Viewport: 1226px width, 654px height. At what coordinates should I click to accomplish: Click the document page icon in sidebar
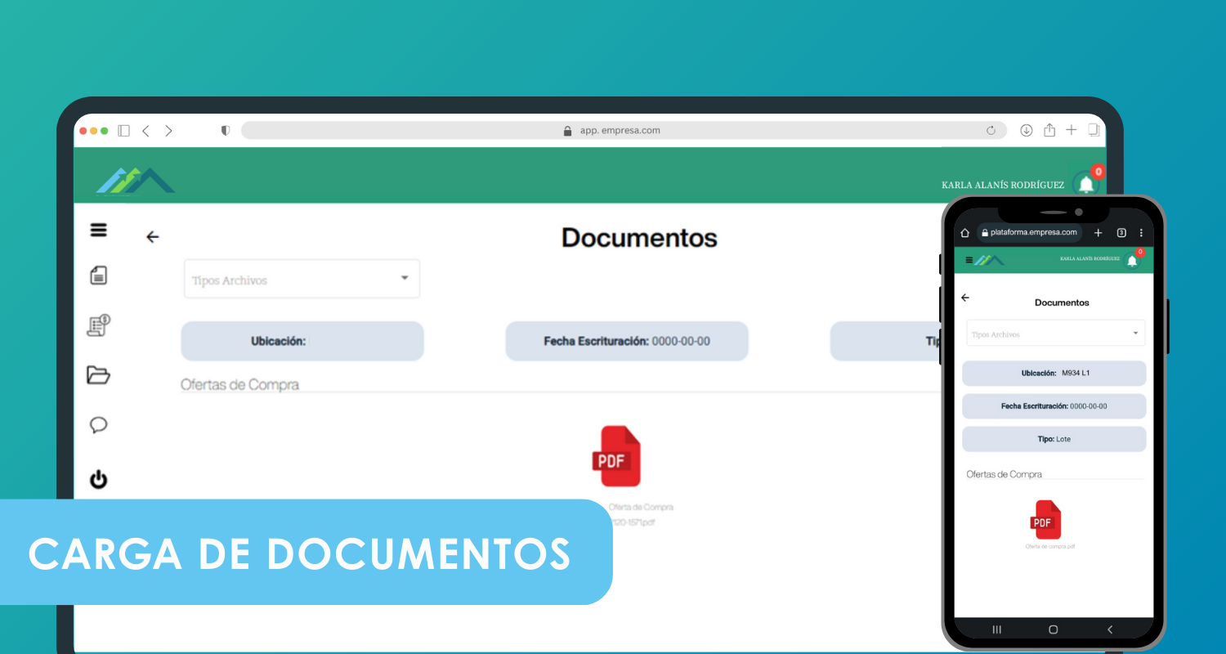click(x=99, y=275)
